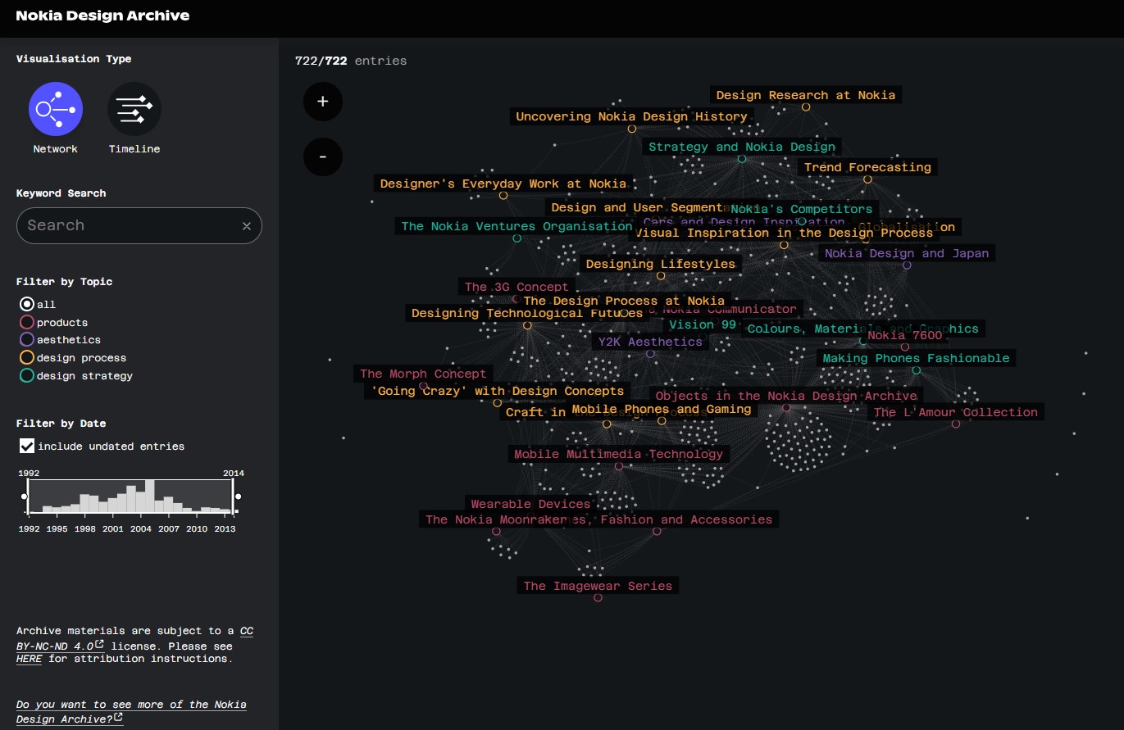
Task: Open 'The Nokia Ventures Organisation' node
Action: (x=516, y=226)
